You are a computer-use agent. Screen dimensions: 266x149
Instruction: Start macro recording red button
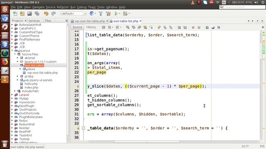pyautogui.click(x=193, y=27)
